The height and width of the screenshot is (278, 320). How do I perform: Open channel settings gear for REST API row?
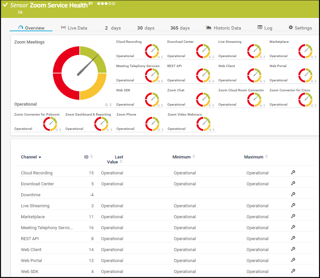coord(293,238)
